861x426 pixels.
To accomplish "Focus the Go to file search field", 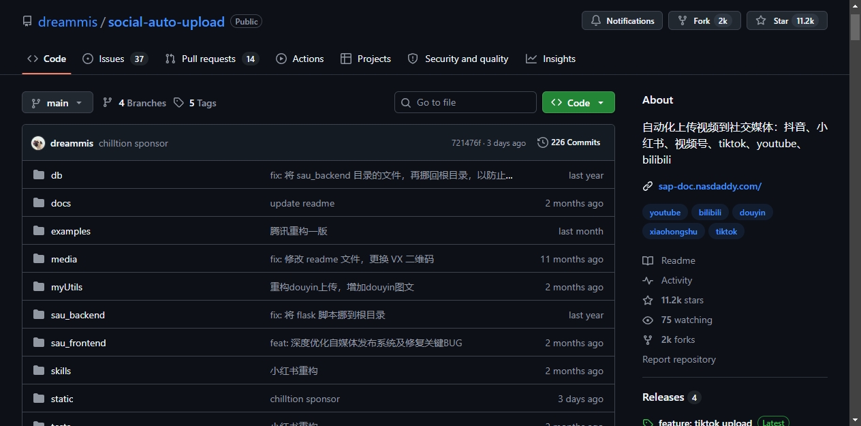I will pyautogui.click(x=465, y=102).
